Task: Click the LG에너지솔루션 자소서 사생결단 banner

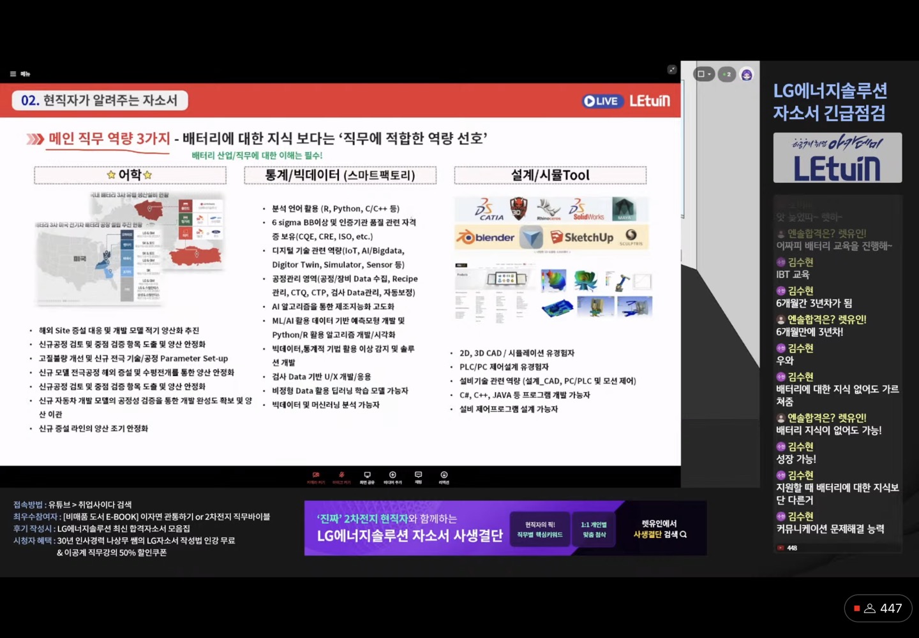Action: click(x=410, y=528)
